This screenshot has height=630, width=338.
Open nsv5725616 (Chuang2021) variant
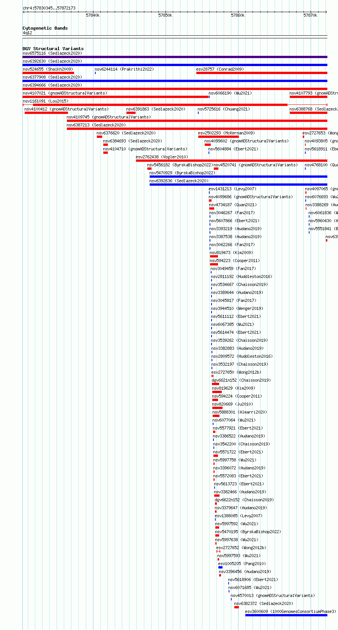[x=224, y=109]
